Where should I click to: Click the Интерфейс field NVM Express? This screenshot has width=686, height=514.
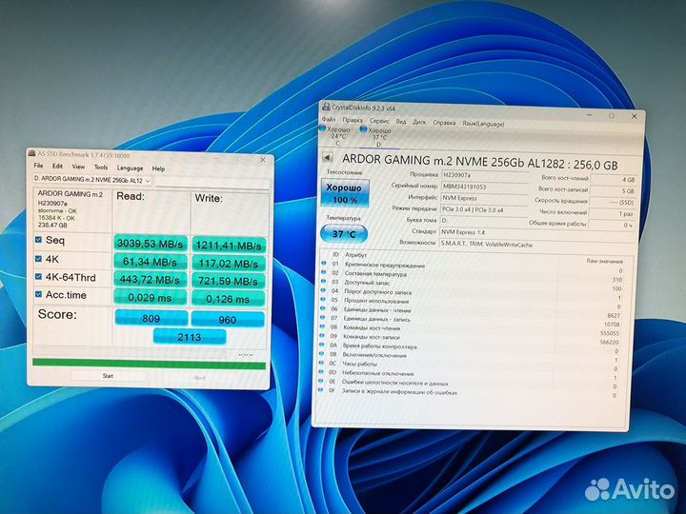484,198
